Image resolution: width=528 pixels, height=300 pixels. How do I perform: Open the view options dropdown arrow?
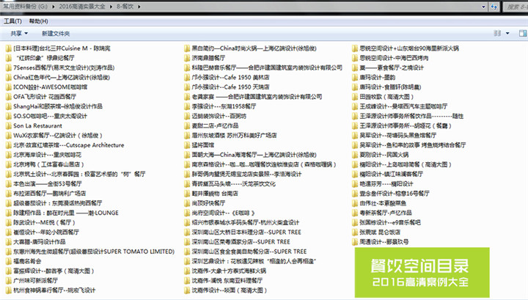507,33
